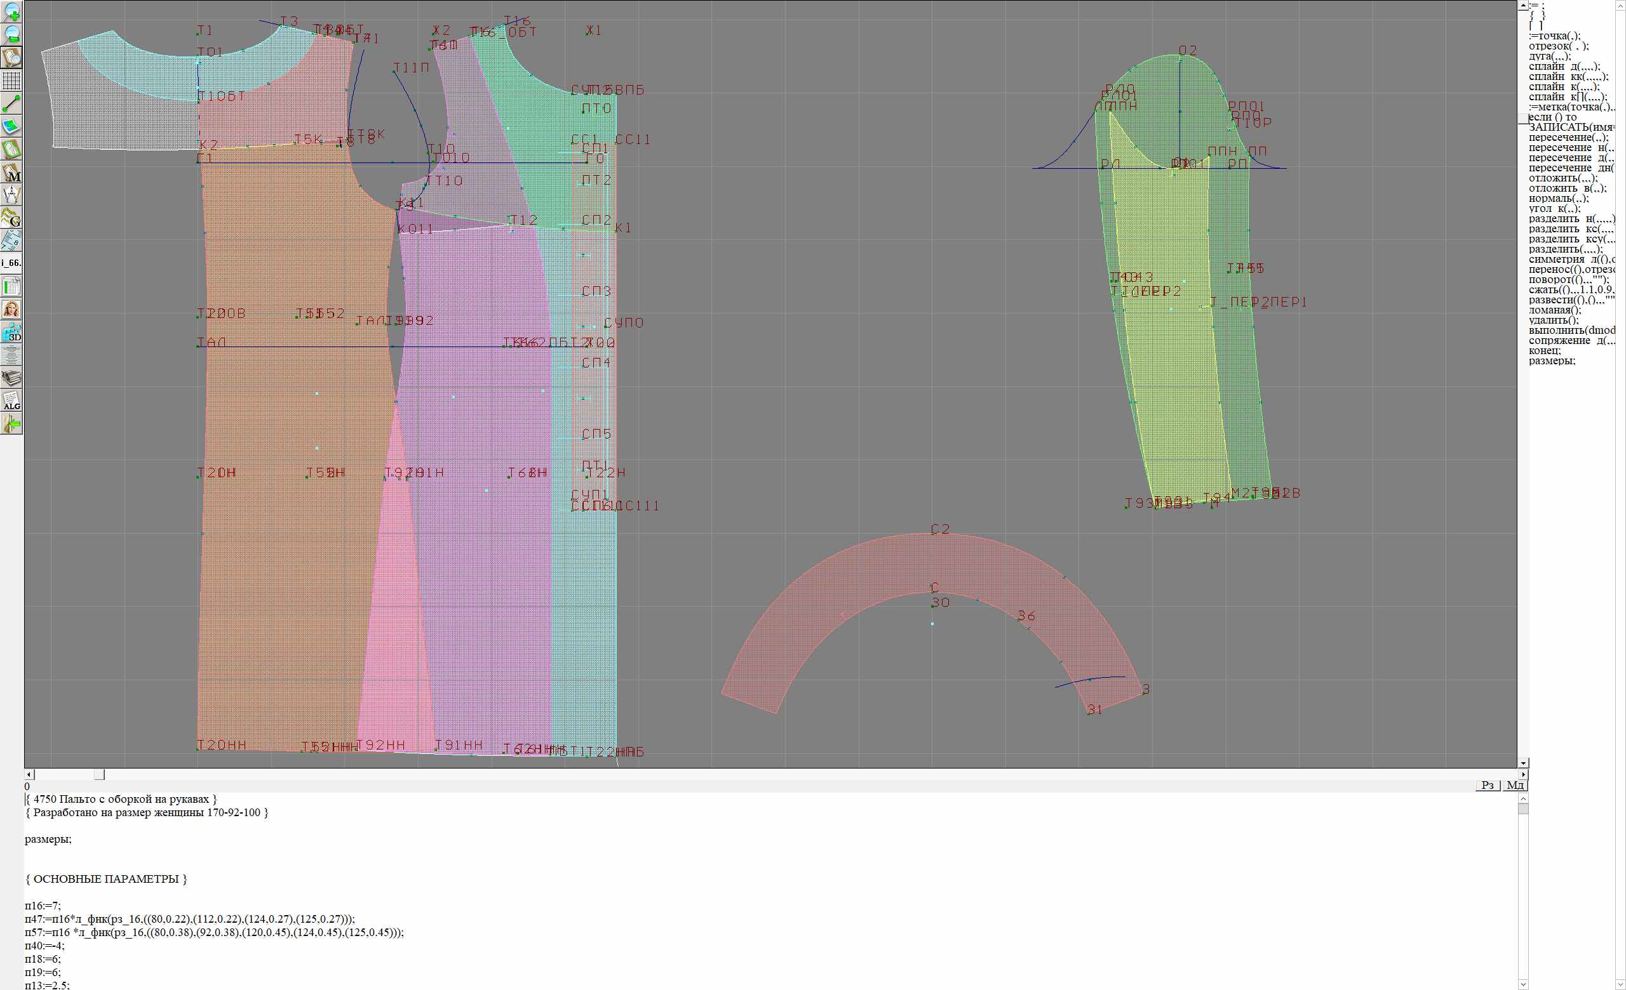Open the 3D view icon
Screen dimensions: 1626x990
pyautogui.click(x=12, y=332)
